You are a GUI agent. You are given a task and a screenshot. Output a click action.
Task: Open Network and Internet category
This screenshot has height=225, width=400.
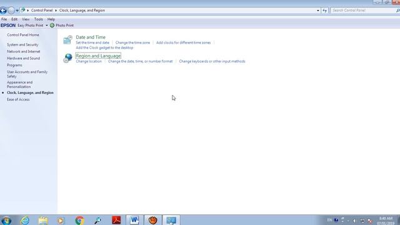pyautogui.click(x=24, y=51)
